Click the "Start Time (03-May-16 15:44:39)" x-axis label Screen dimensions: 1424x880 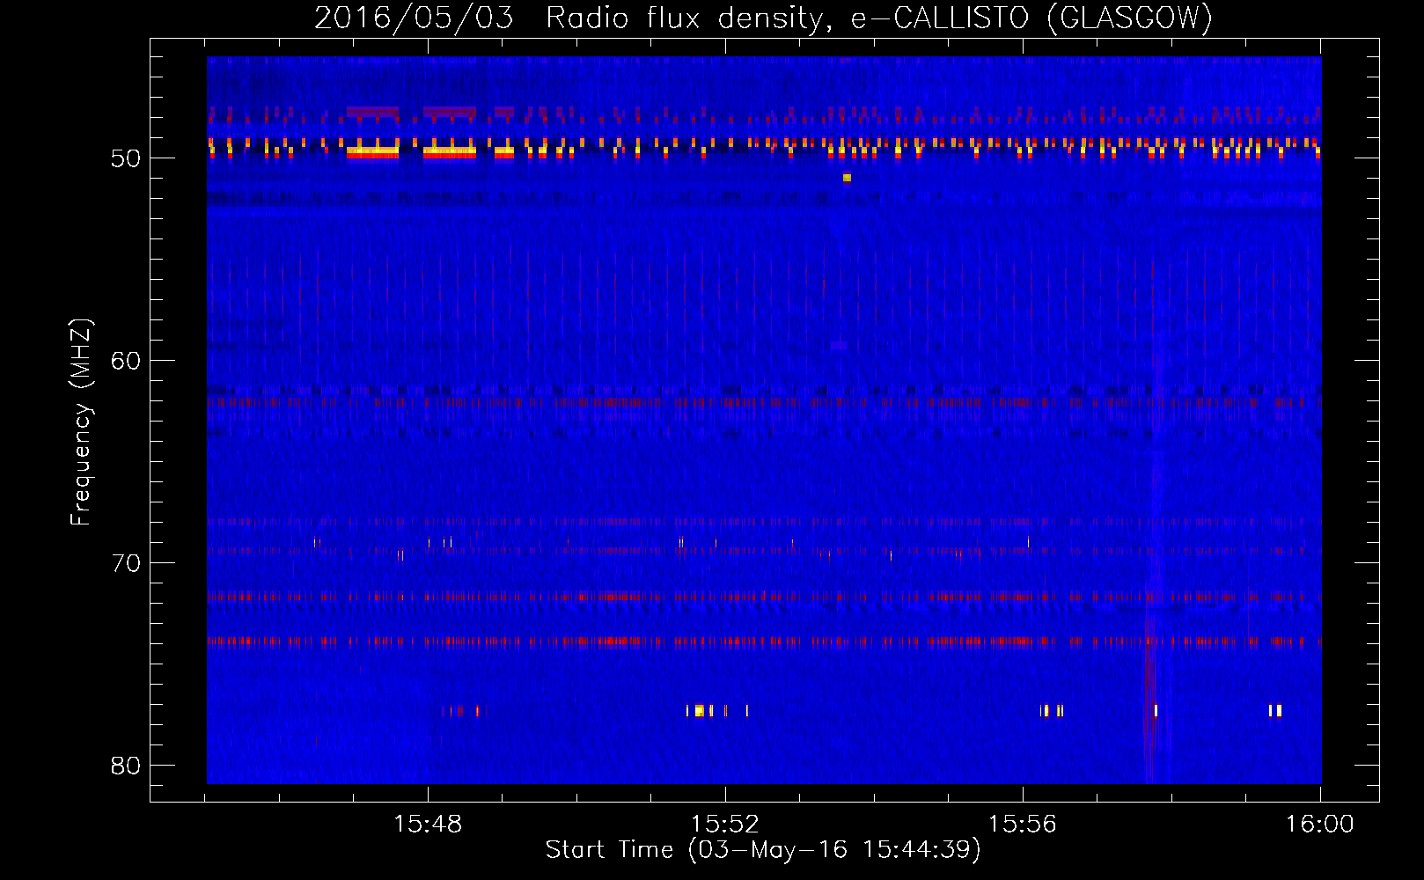coord(763,850)
